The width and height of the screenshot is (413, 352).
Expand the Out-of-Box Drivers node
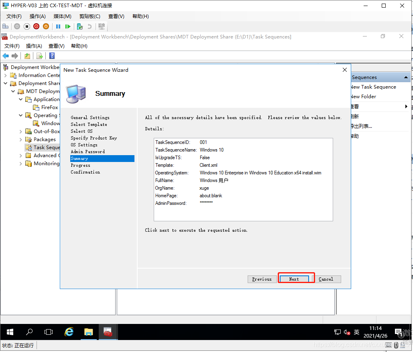tap(21, 131)
